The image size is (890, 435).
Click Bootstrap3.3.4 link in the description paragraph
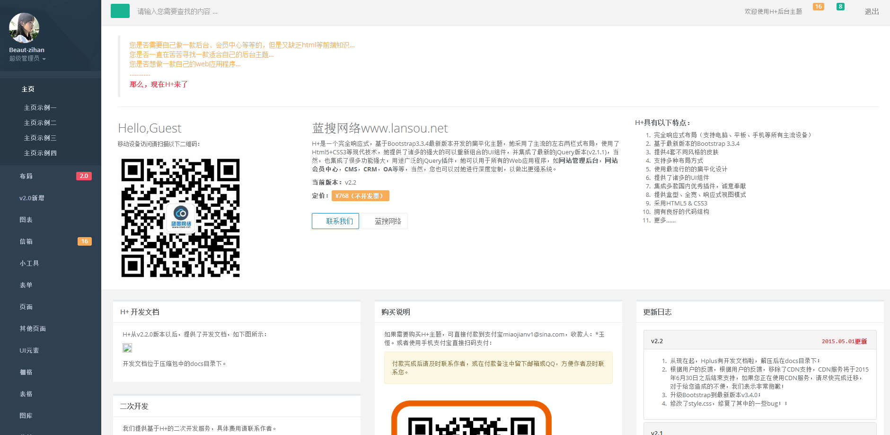tap(408, 143)
